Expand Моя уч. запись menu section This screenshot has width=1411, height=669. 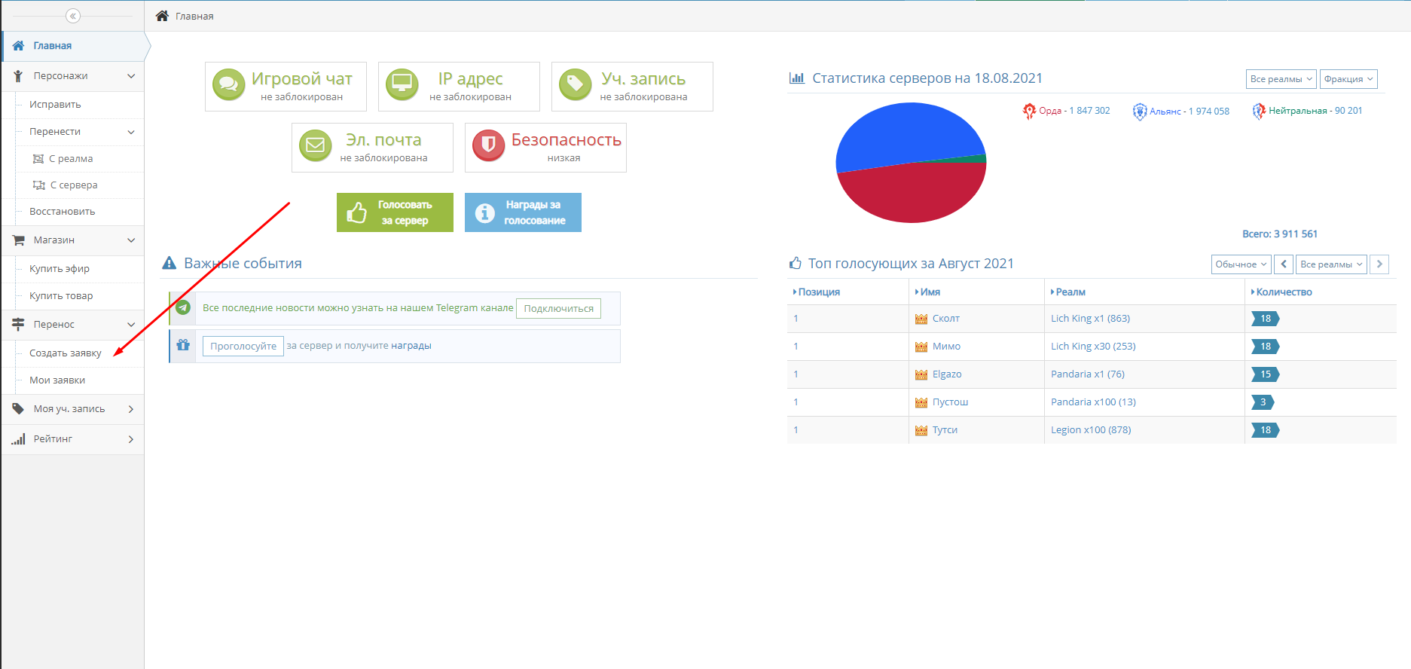tap(131, 409)
